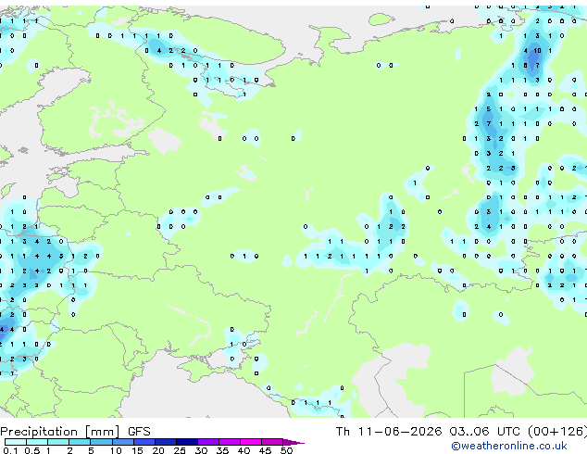Screen dimensions: 587x454
Task: Select the 10–15 mm legend color box
Action: 122,442
